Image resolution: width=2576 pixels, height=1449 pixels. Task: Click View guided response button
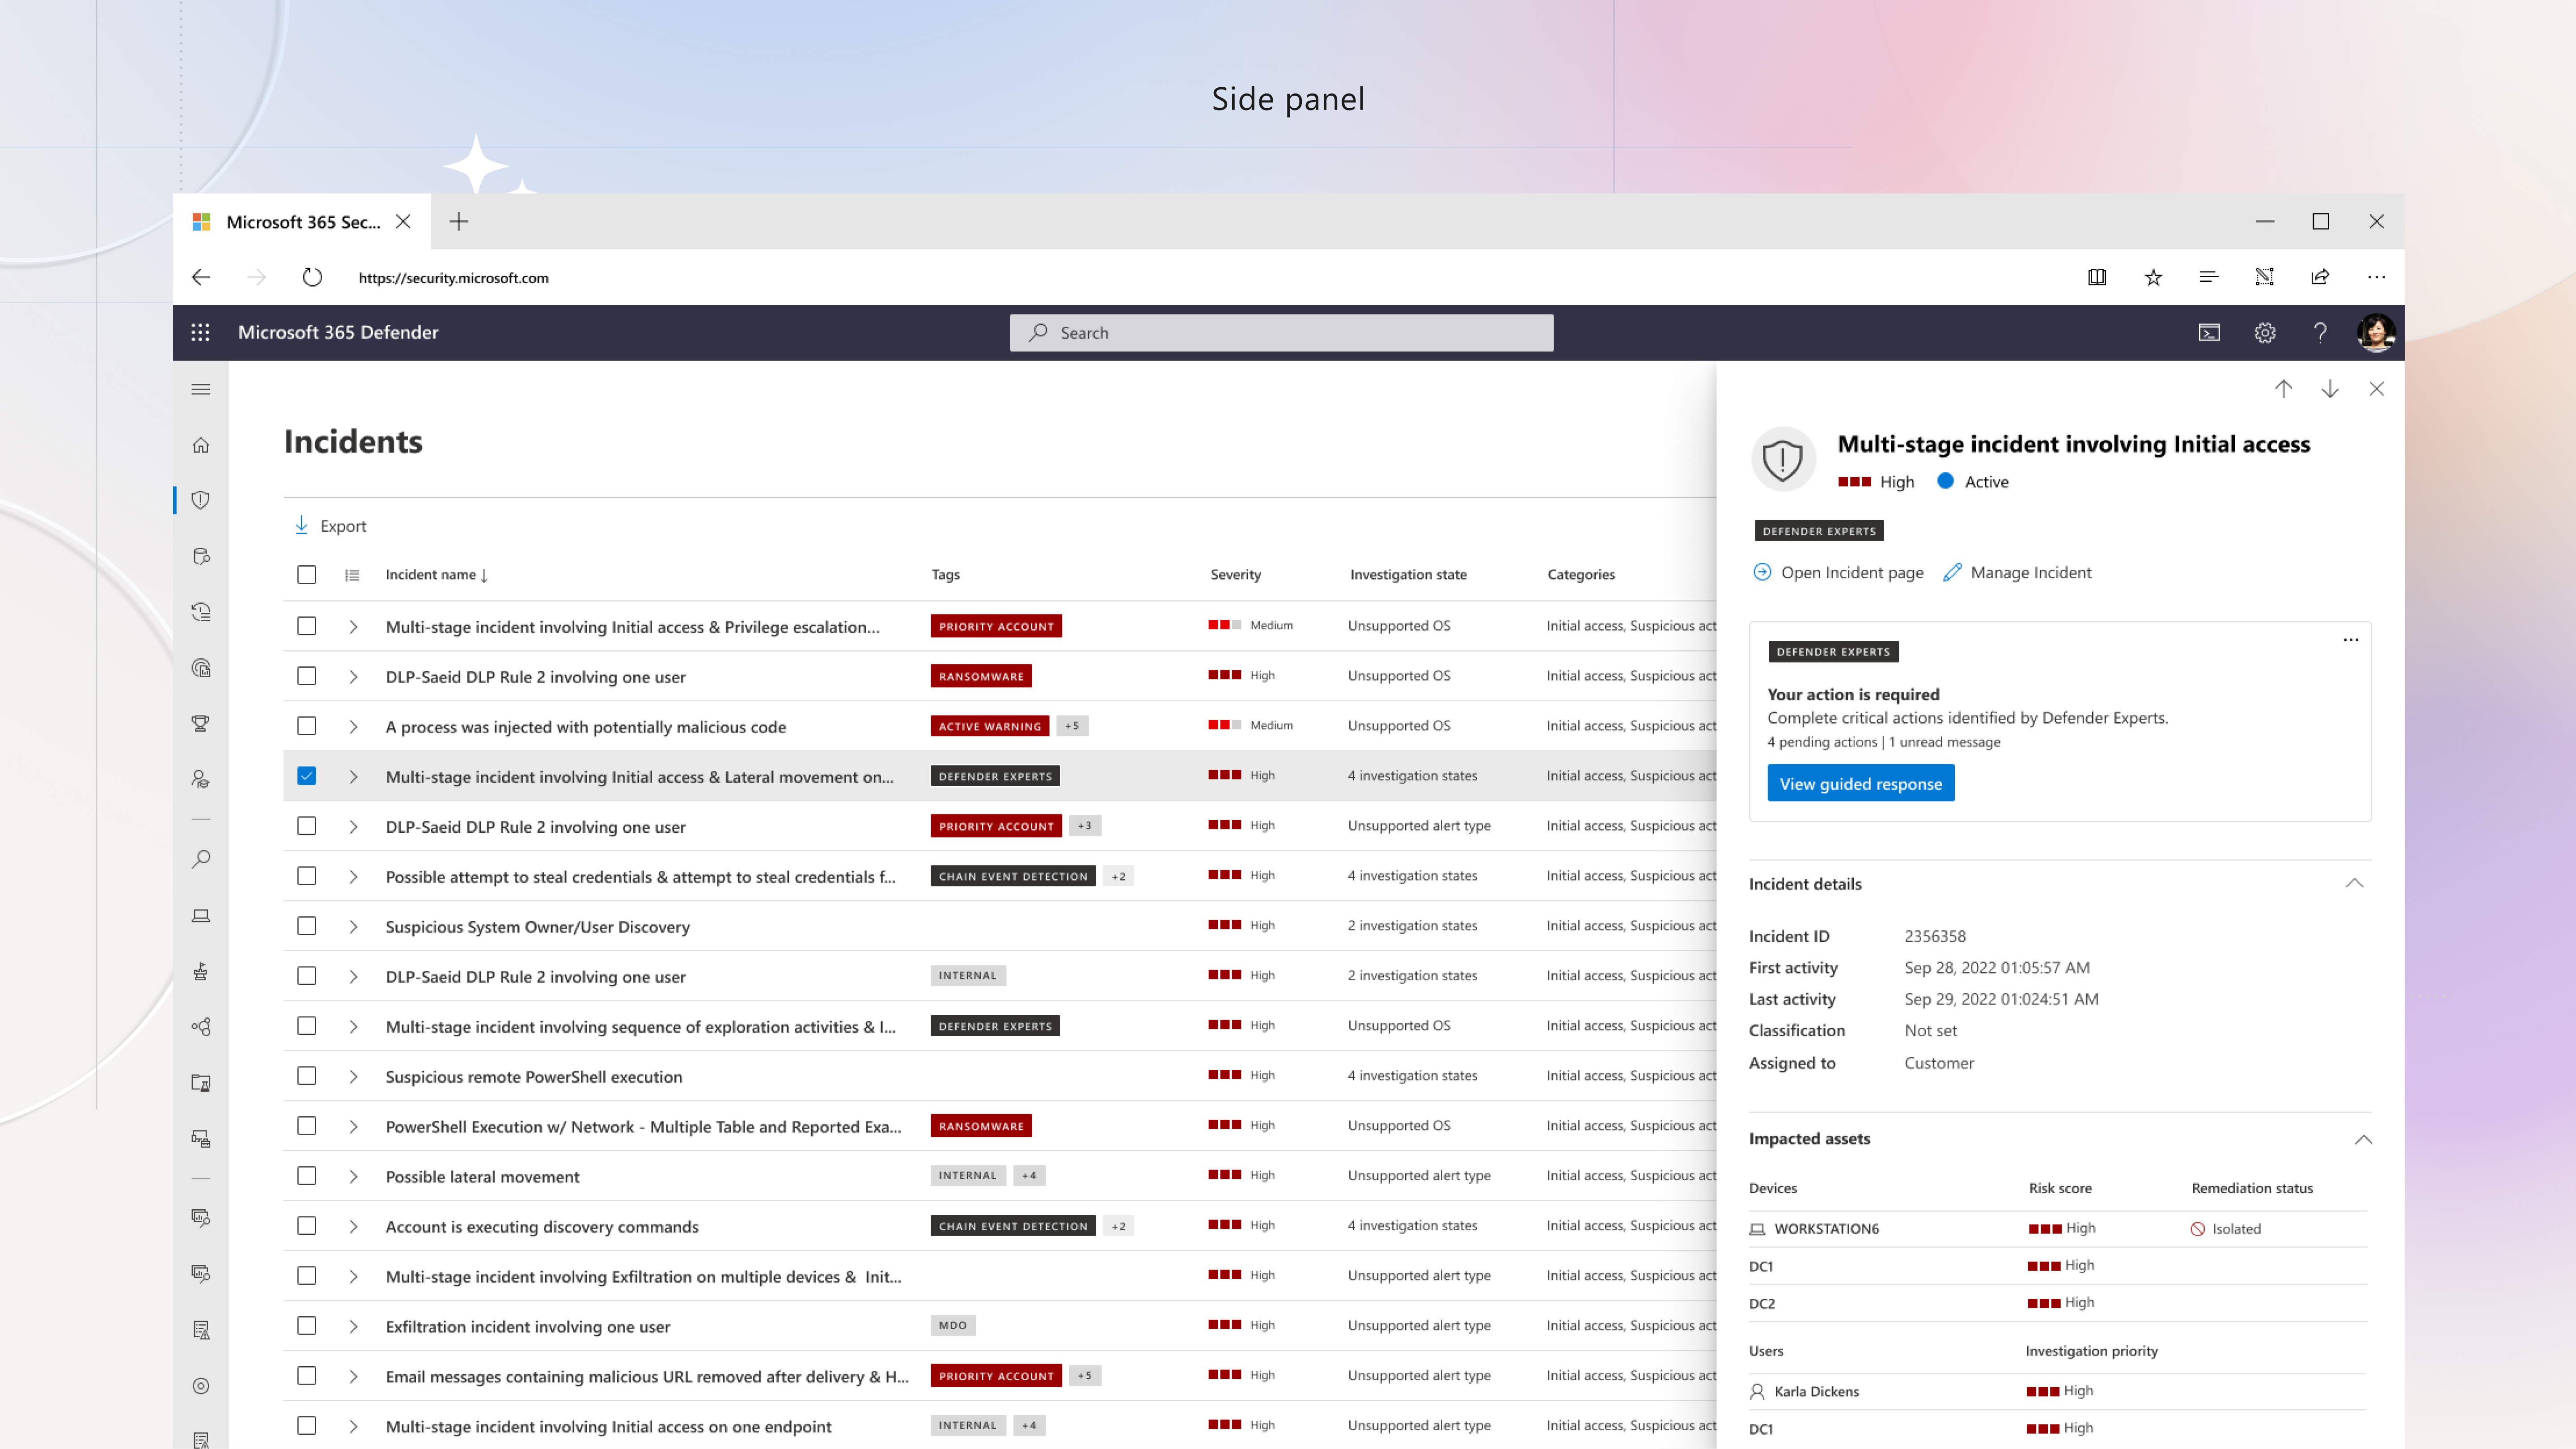1860,783
